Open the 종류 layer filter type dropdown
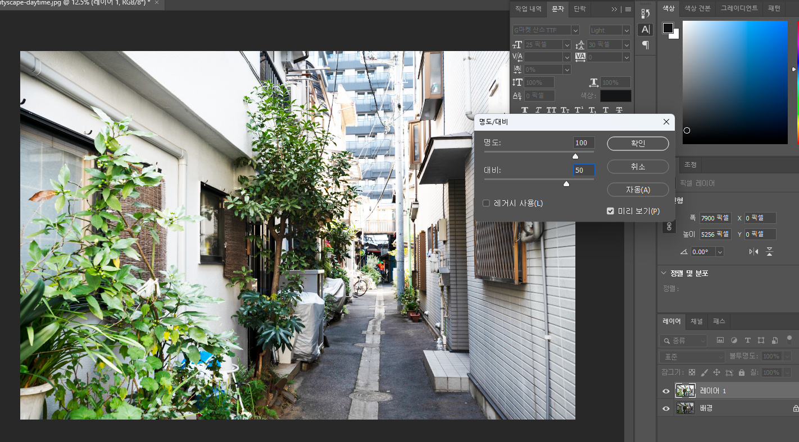The image size is (799, 442). click(683, 340)
